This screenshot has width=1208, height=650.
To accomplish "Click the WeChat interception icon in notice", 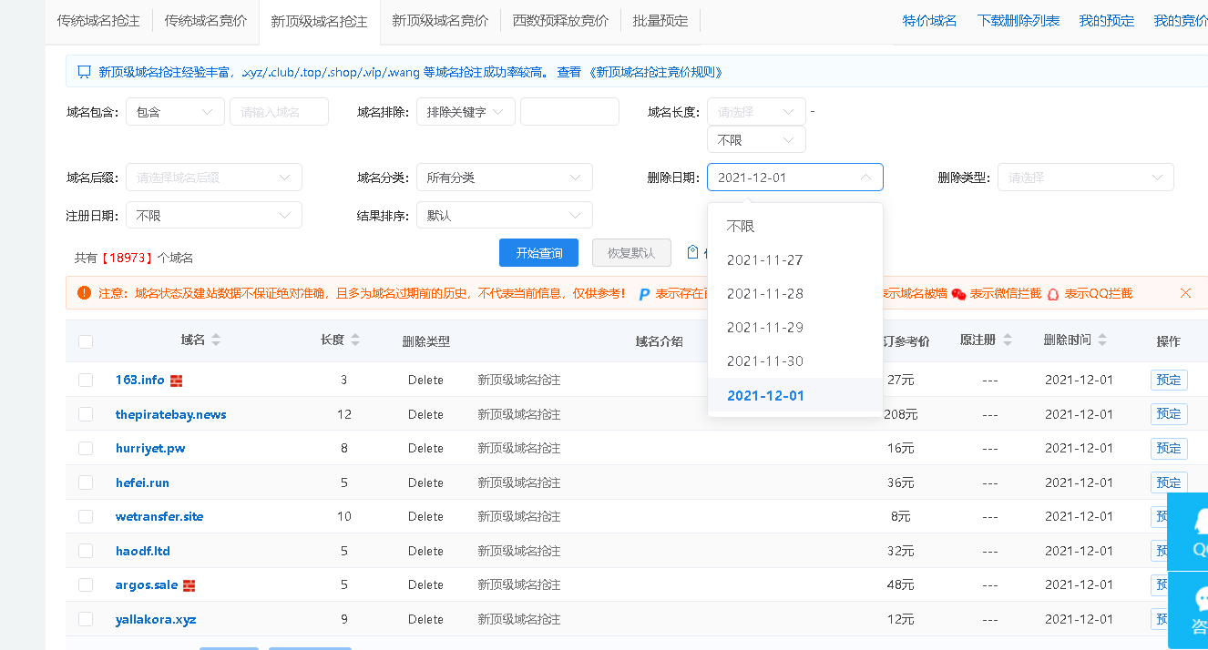I will [958, 294].
